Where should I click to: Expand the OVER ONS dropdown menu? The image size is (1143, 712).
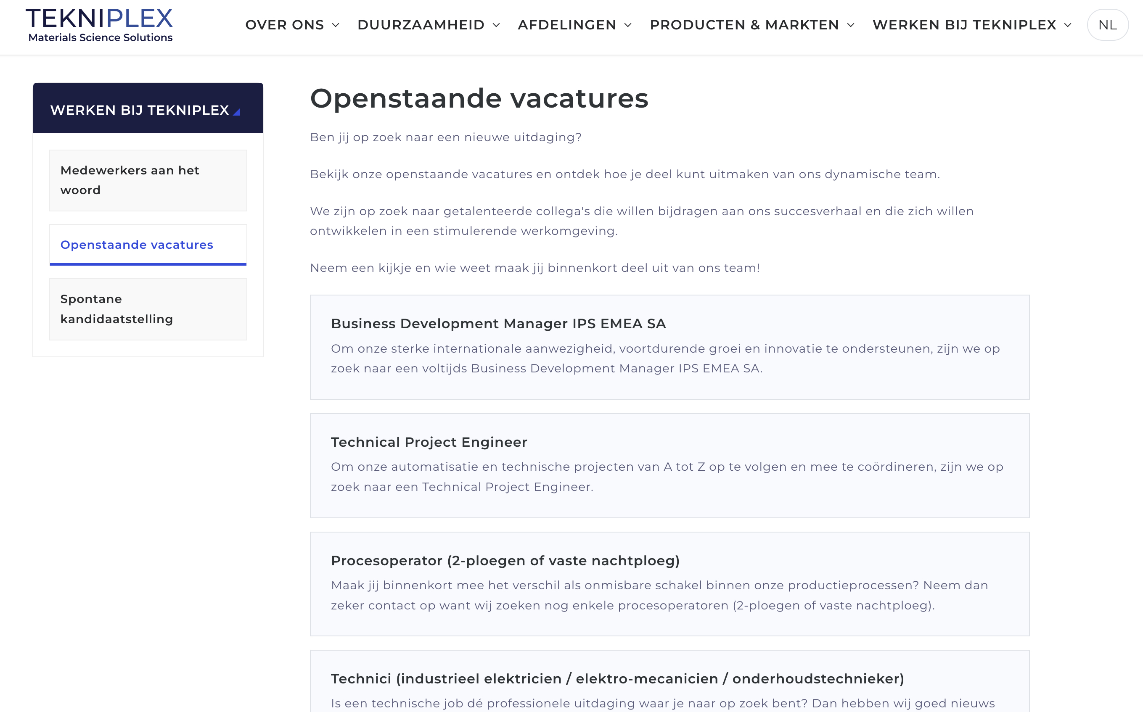293,24
